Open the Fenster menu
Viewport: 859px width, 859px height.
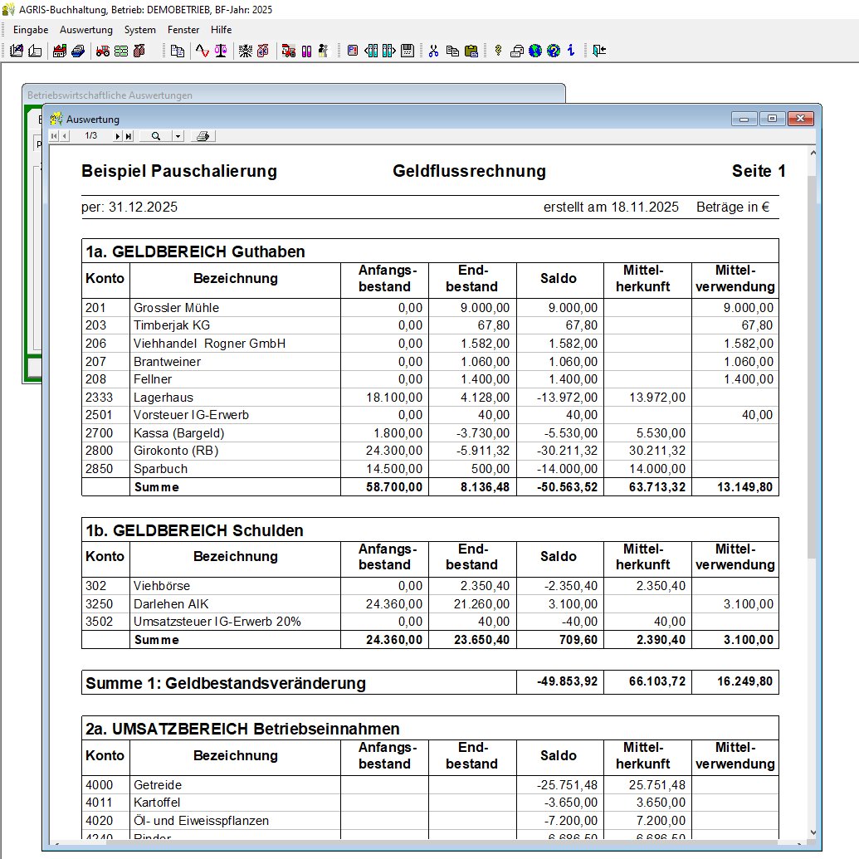pyautogui.click(x=183, y=30)
